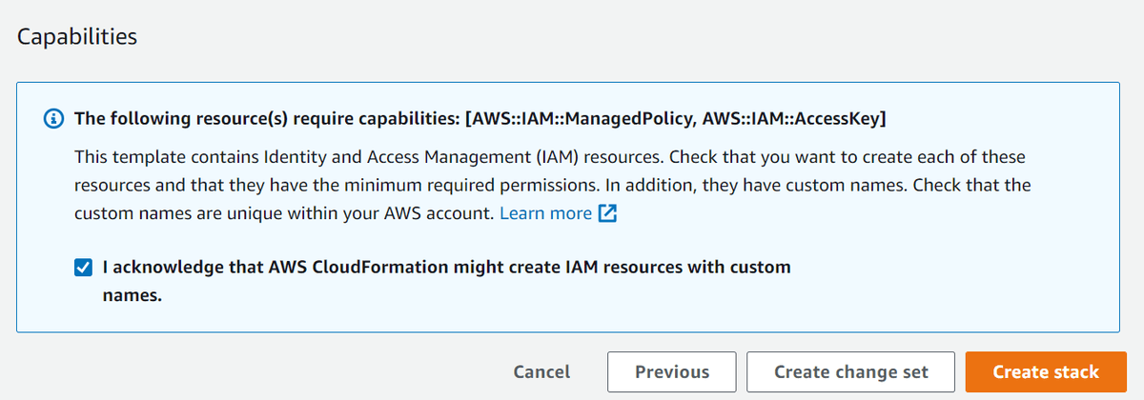
Task: Click the Create change set button
Action: 850,372
